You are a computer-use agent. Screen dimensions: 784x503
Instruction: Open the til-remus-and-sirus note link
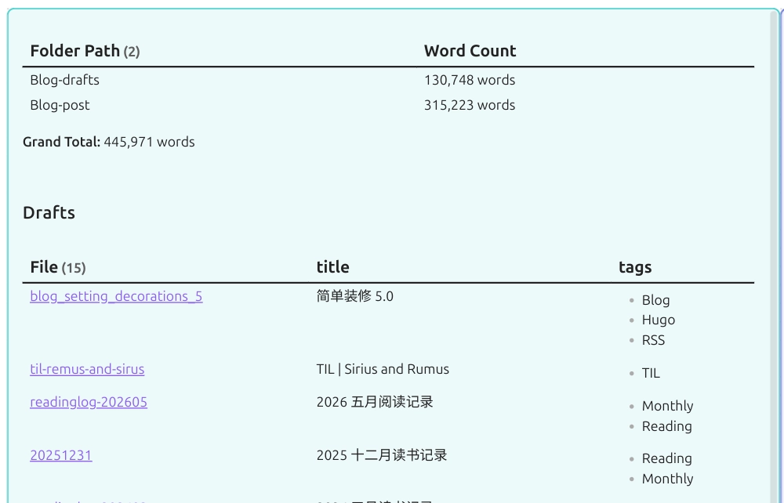click(x=87, y=369)
